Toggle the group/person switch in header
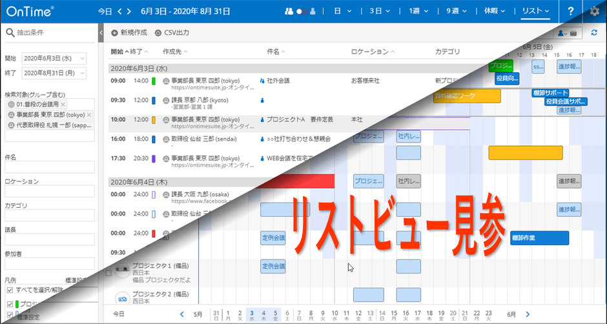Image resolution: width=607 pixels, height=324 pixels. point(300,11)
